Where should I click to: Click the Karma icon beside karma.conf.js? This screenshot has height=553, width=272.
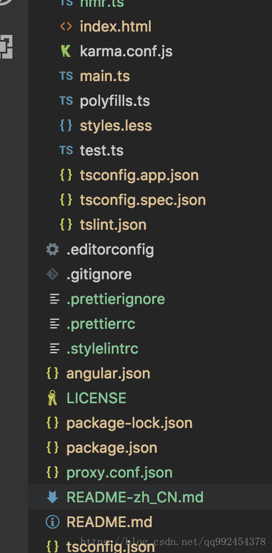(65, 51)
